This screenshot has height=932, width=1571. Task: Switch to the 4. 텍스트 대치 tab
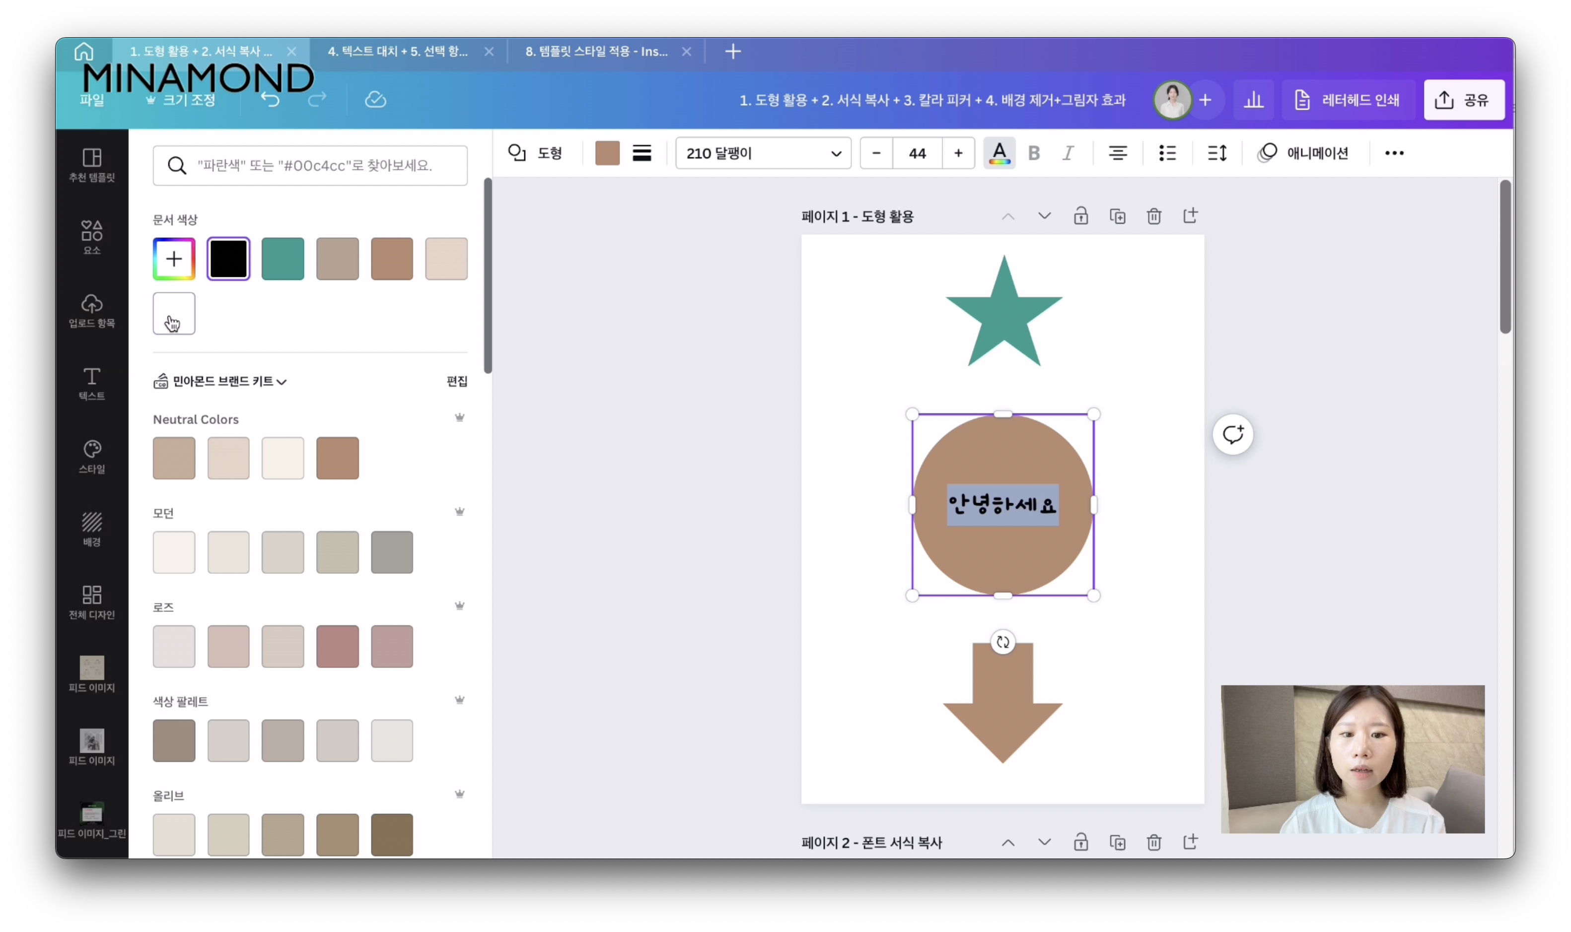click(398, 52)
